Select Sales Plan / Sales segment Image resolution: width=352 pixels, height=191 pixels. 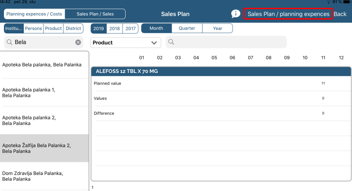[x=95, y=14]
